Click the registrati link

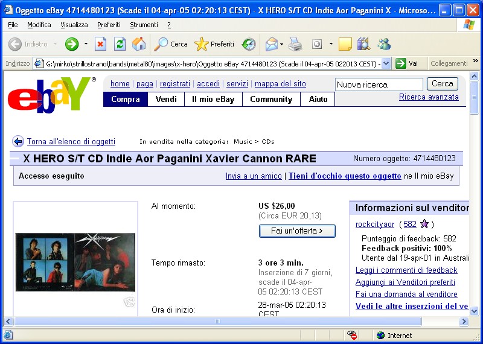pyautogui.click(x=175, y=83)
